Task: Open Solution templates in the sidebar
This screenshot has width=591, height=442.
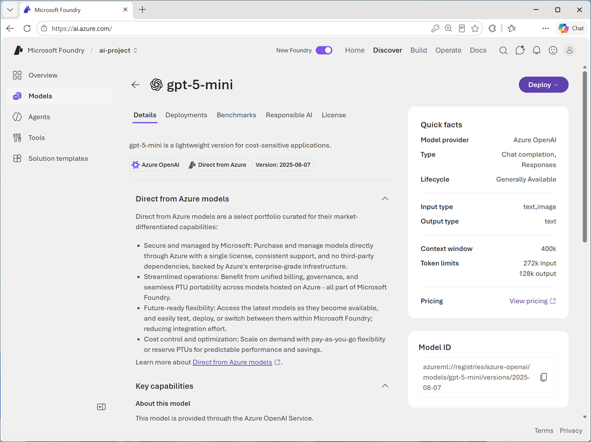Action: tap(59, 158)
